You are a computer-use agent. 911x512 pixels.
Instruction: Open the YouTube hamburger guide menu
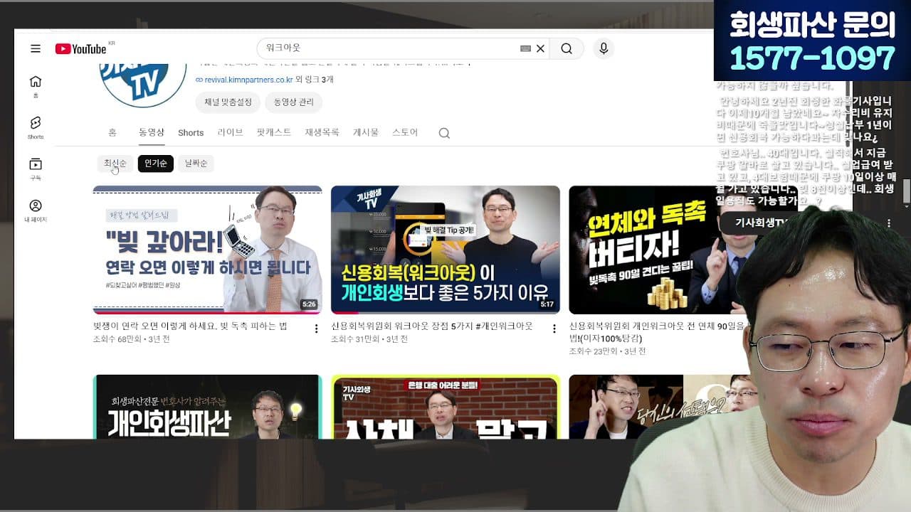(x=36, y=48)
